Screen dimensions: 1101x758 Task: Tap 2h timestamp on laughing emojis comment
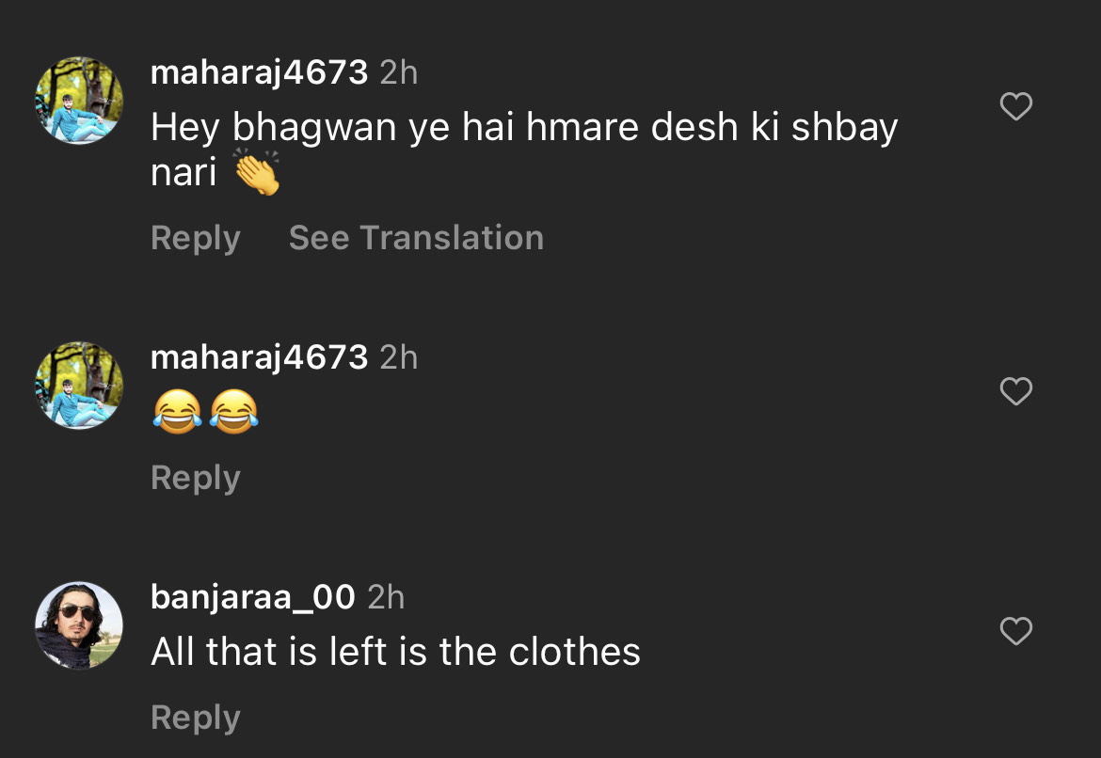click(x=399, y=357)
